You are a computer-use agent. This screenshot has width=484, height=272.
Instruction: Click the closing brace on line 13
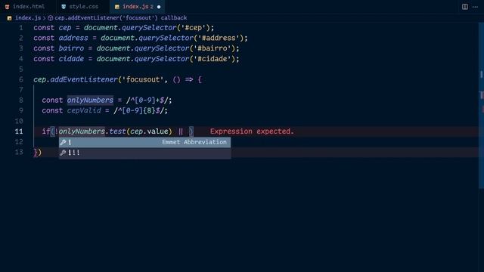36,153
